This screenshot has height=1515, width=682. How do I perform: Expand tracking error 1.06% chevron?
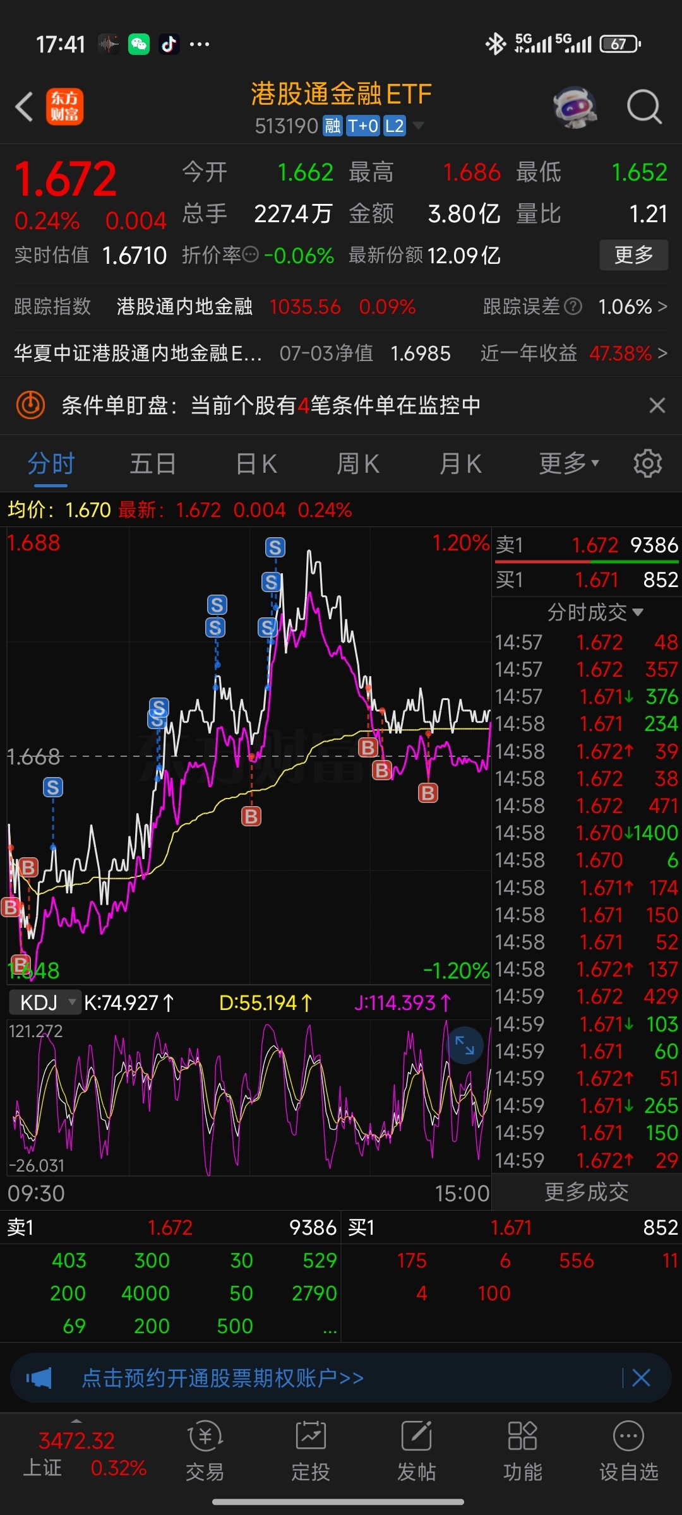tap(662, 307)
